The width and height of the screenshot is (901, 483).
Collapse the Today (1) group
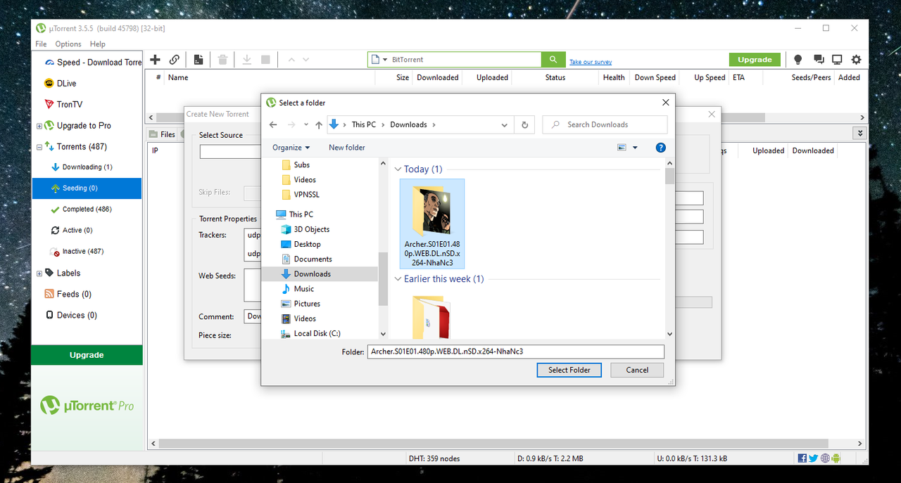(398, 169)
